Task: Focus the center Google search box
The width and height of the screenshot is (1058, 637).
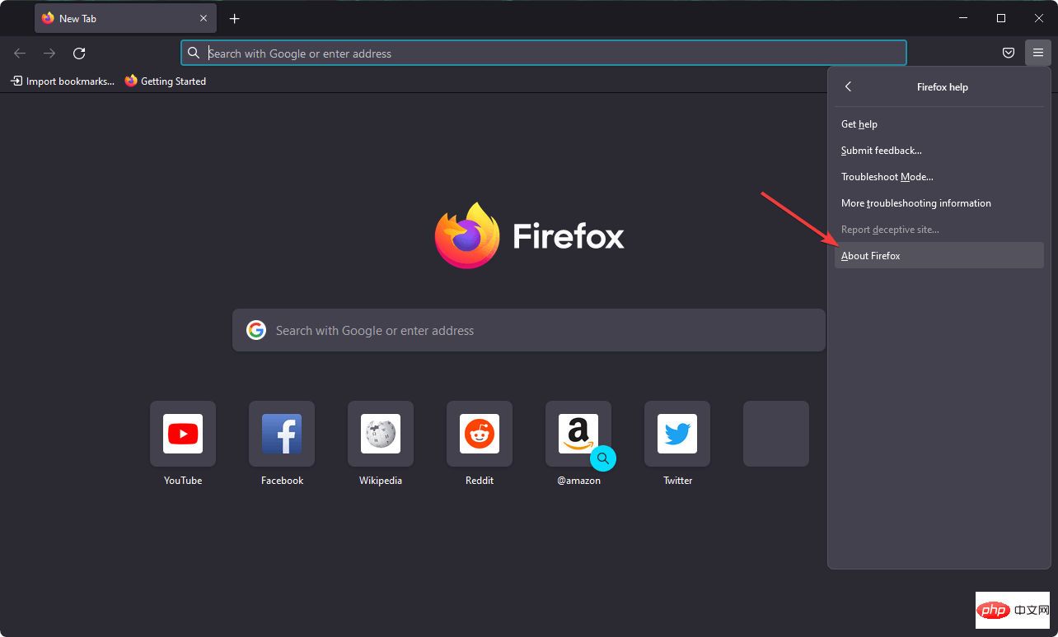Action: [x=528, y=331]
